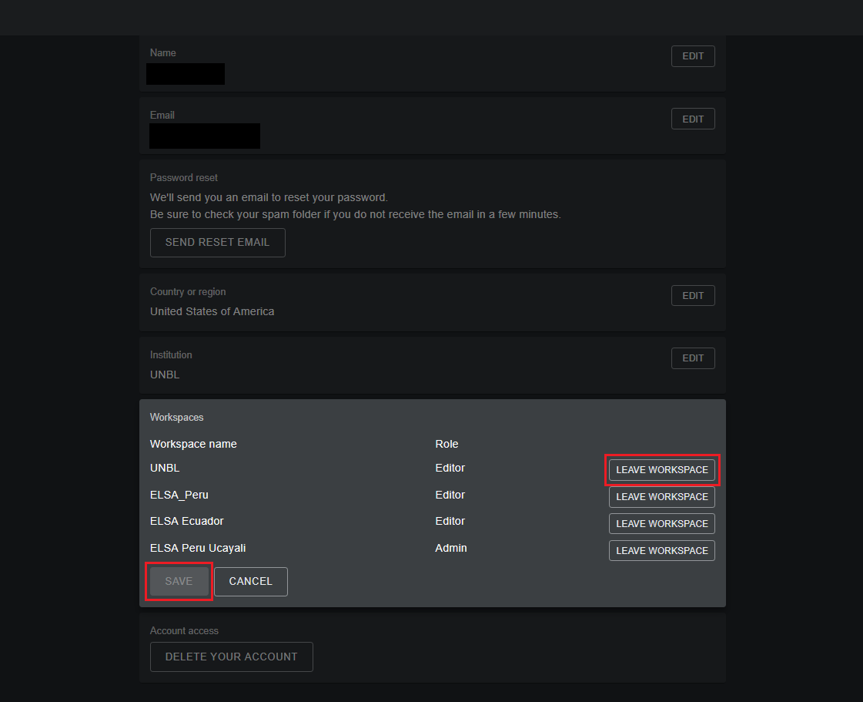Leave the UNBL workspace
Image resolution: width=863 pixels, height=702 pixels.
661,470
